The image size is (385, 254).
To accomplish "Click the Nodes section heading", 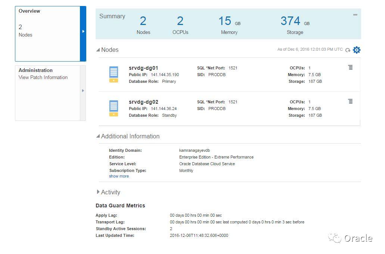I will click(x=110, y=50).
